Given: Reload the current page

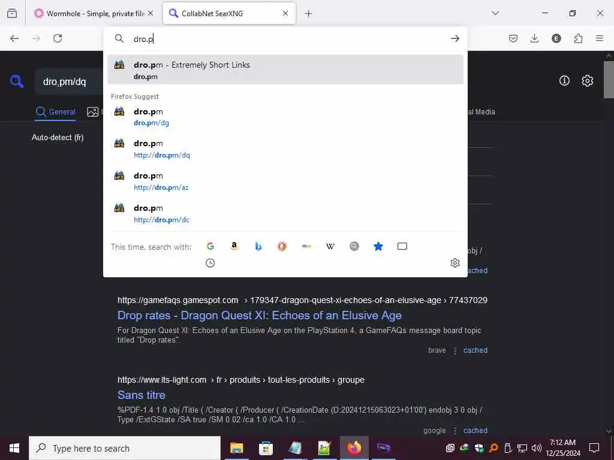Looking at the screenshot, I should coord(58,38).
